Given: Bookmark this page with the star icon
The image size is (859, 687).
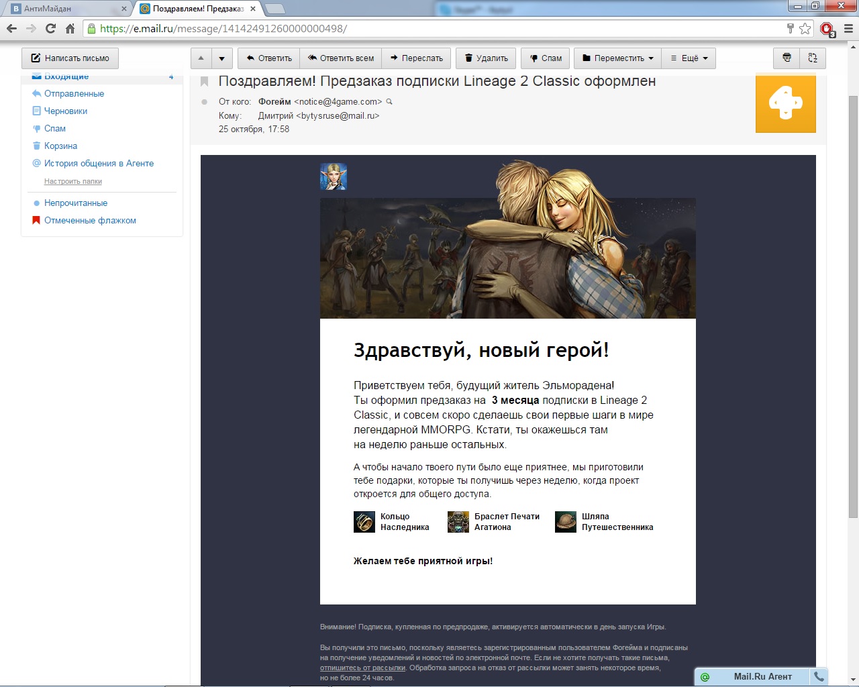Looking at the screenshot, I should tap(805, 29).
